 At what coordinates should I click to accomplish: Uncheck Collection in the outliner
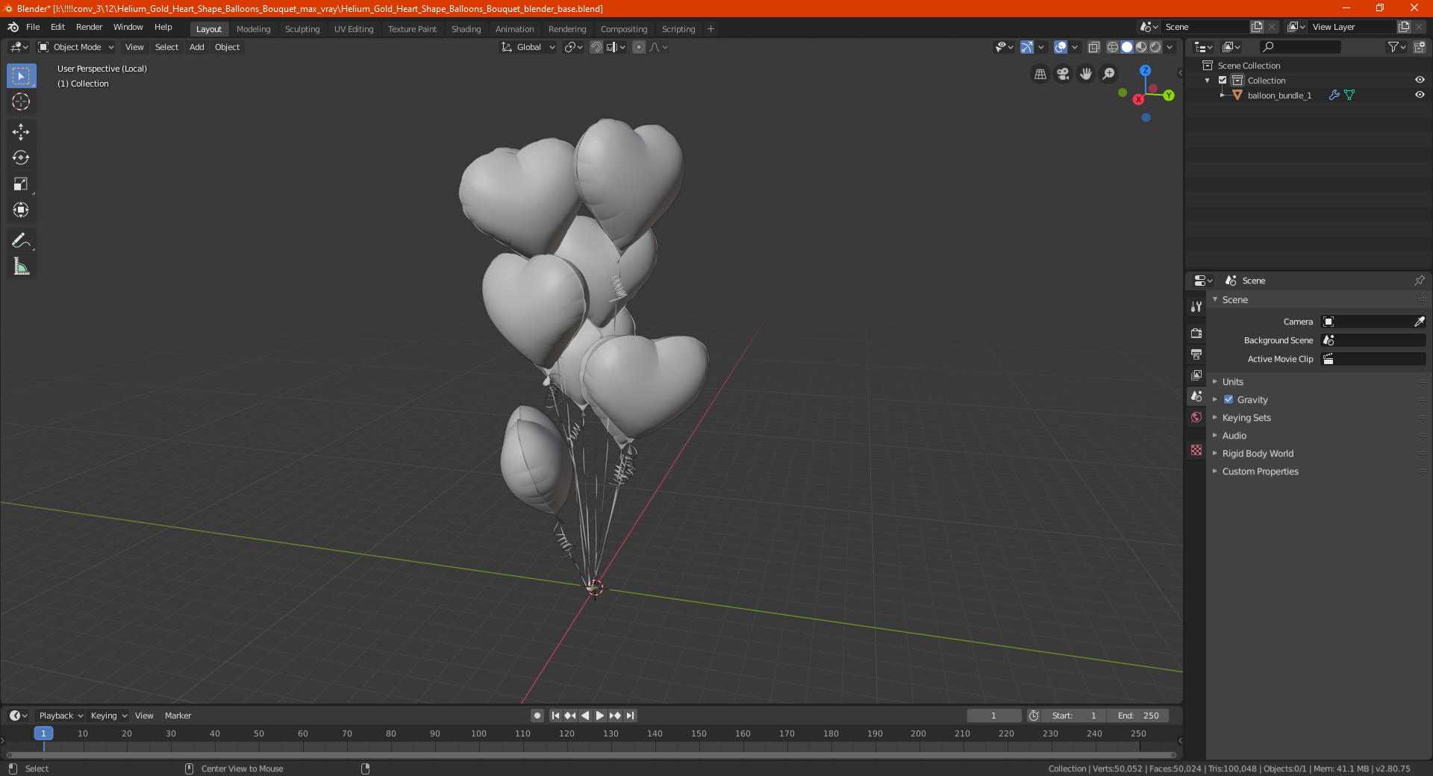coord(1223,80)
